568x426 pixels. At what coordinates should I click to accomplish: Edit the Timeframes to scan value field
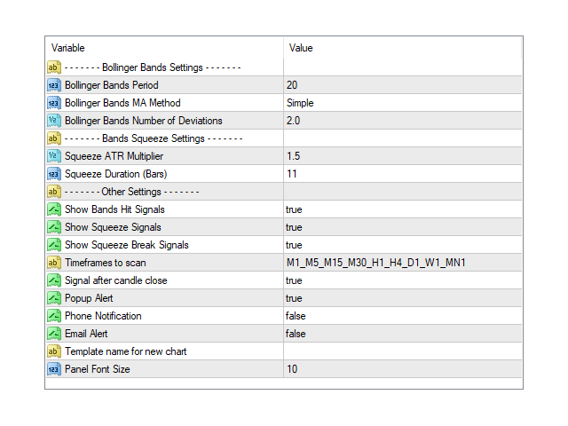point(375,263)
